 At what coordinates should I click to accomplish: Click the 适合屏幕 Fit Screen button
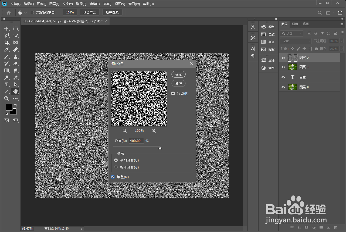point(90,12)
